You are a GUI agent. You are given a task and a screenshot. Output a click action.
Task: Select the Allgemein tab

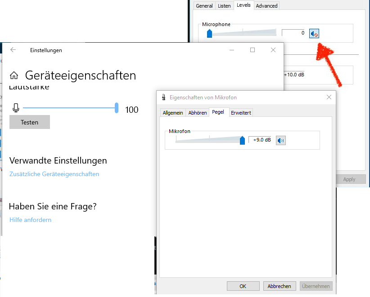coord(173,112)
